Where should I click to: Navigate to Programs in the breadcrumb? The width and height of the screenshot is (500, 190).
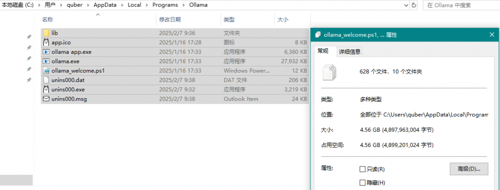[x=165, y=5]
